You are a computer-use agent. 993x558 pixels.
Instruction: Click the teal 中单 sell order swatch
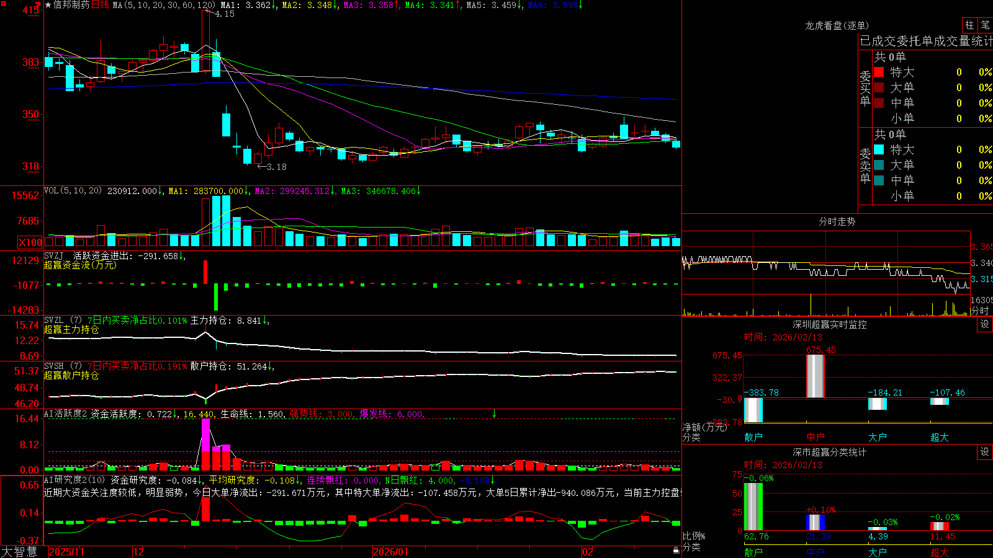[879, 180]
